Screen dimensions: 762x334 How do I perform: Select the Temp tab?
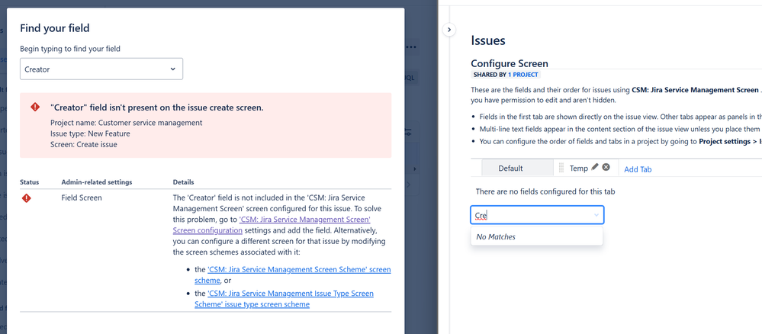579,169
